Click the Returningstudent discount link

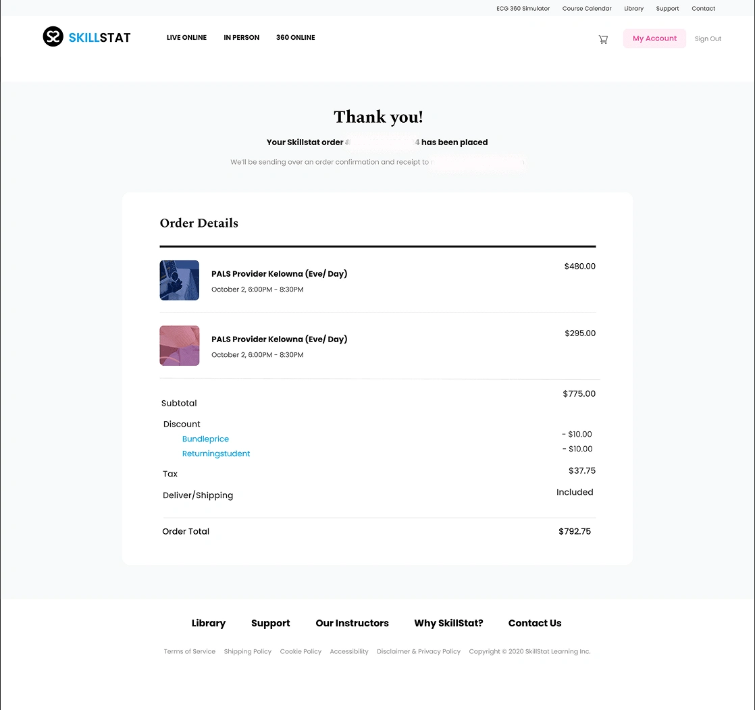(x=215, y=454)
